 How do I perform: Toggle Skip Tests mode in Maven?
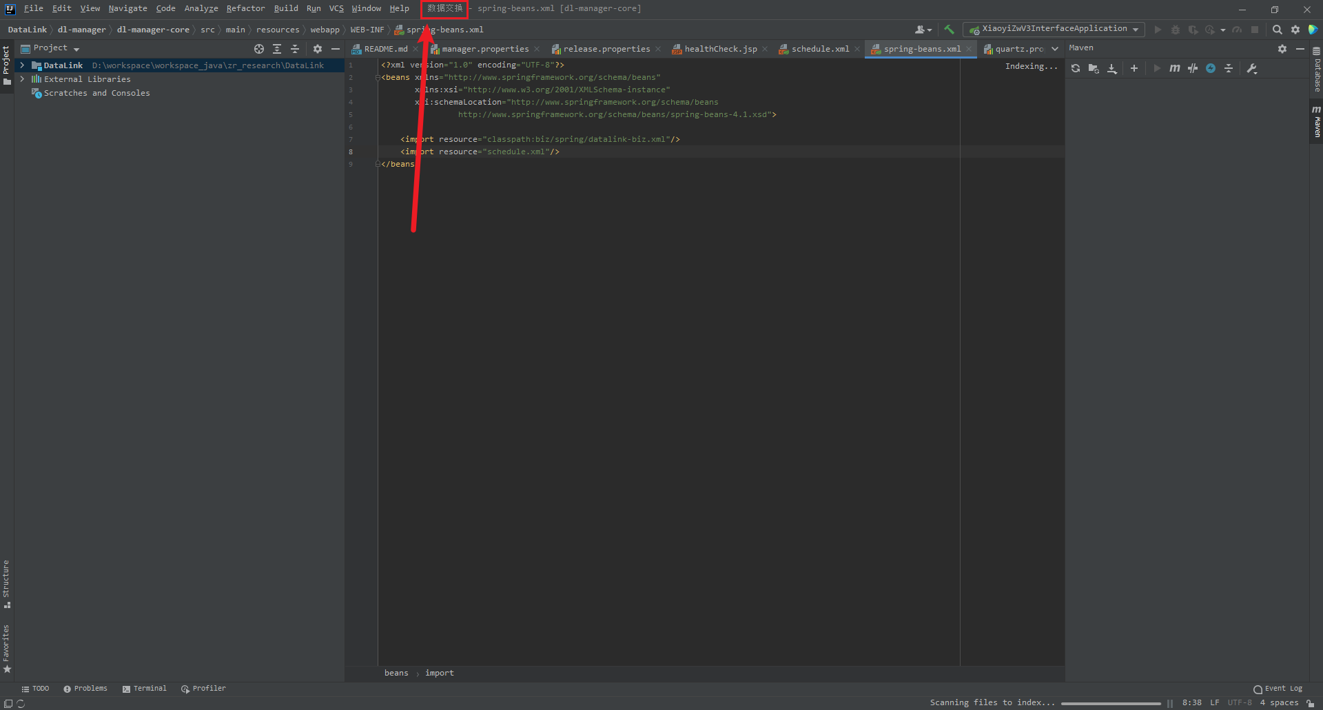pos(1193,68)
